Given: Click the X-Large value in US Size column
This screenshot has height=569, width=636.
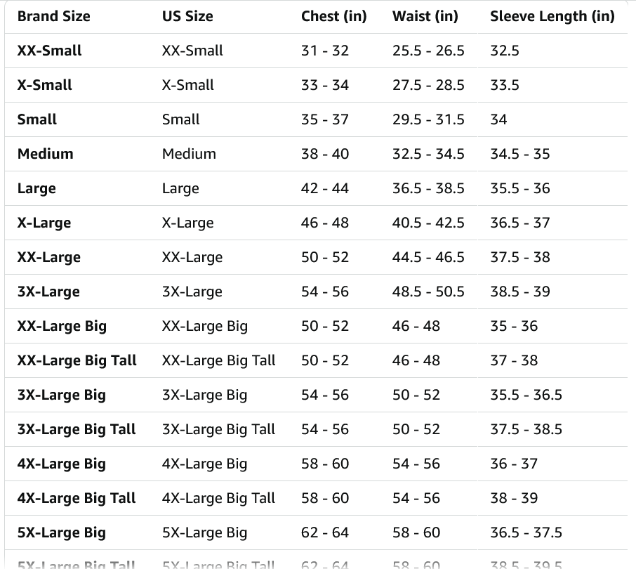Looking at the screenshot, I should pyautogui.click(x=187, y=223).
